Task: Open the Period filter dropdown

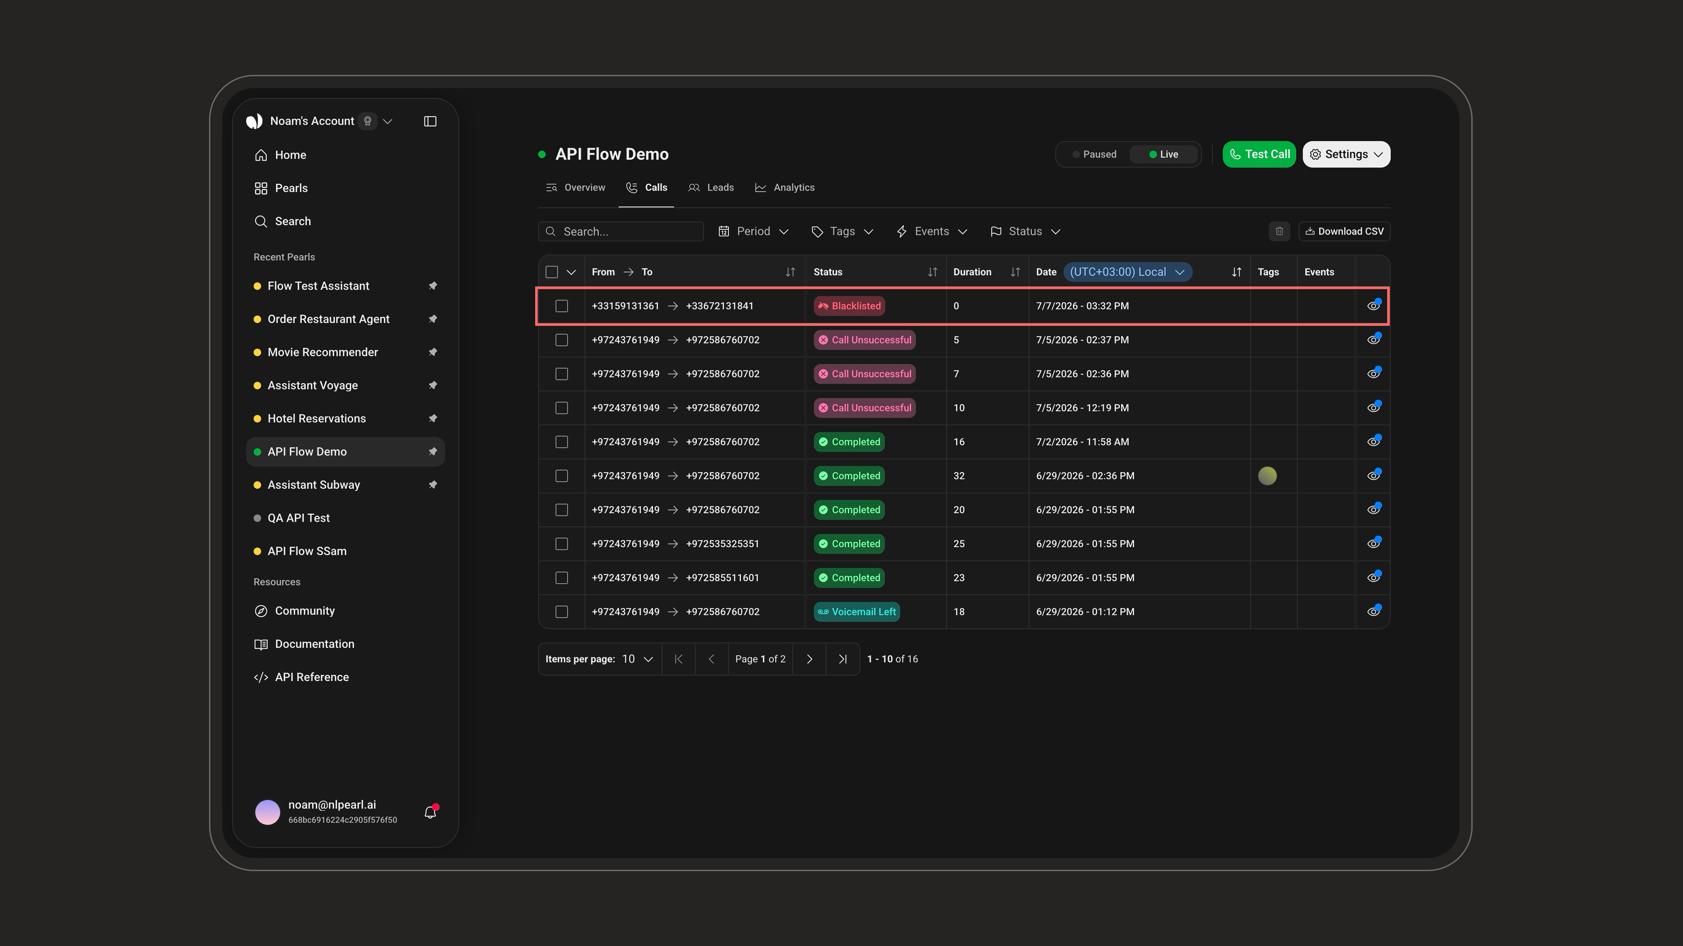Action: (753, 232)
